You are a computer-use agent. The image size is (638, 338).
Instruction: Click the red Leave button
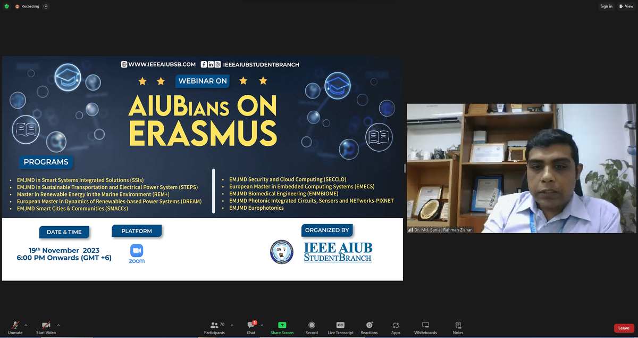tap(624, 328)
